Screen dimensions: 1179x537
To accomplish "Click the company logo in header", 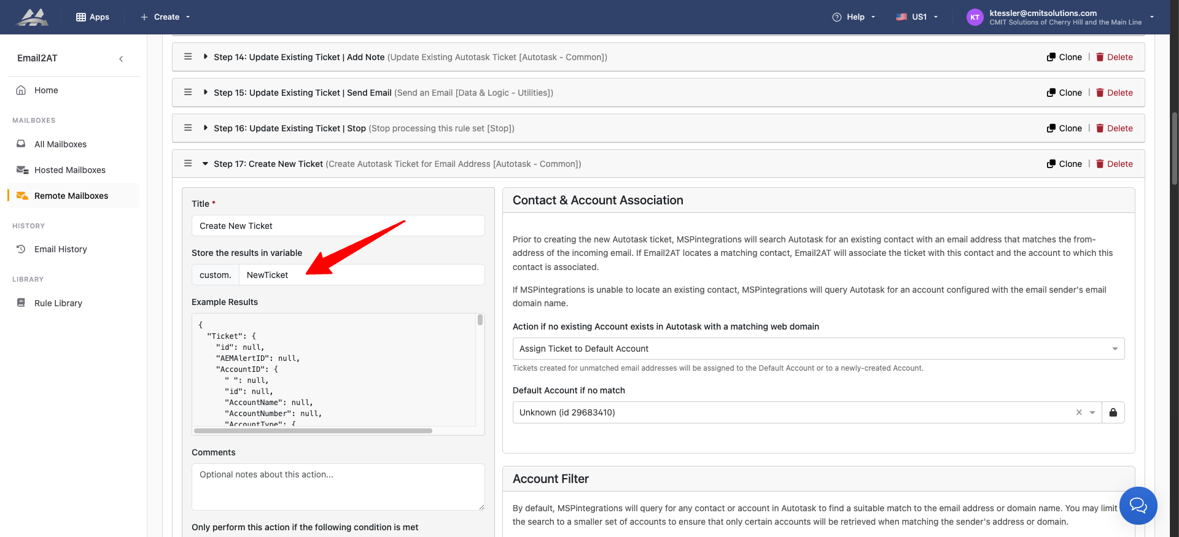I will point(33,17).
